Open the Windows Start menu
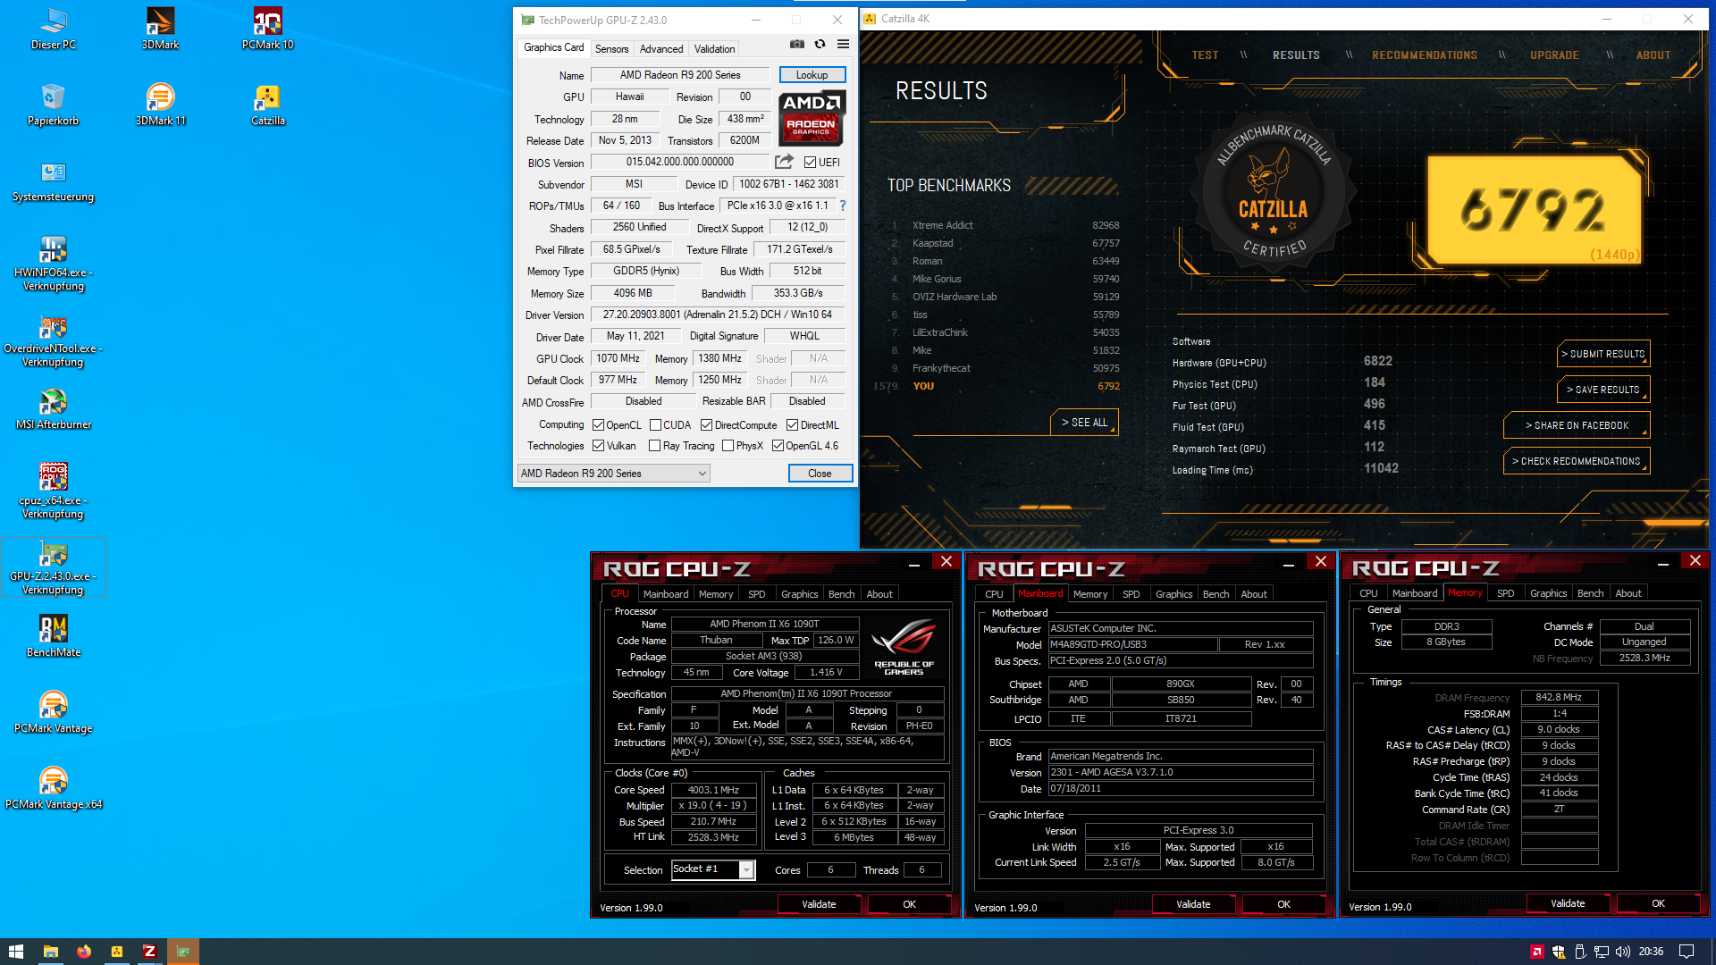 tap(15, 952)
